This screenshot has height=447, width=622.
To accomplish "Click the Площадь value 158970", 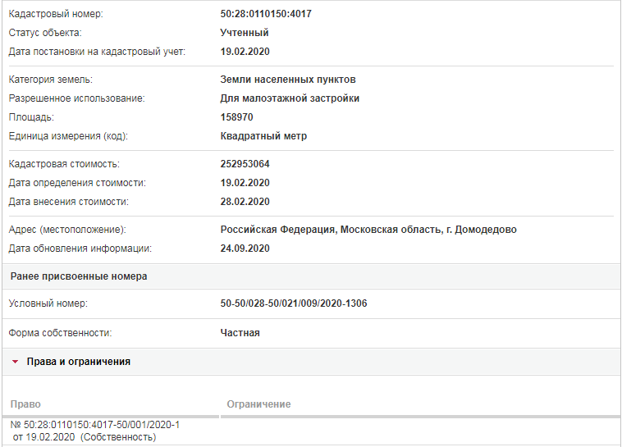I will click(x=236, y=117).
